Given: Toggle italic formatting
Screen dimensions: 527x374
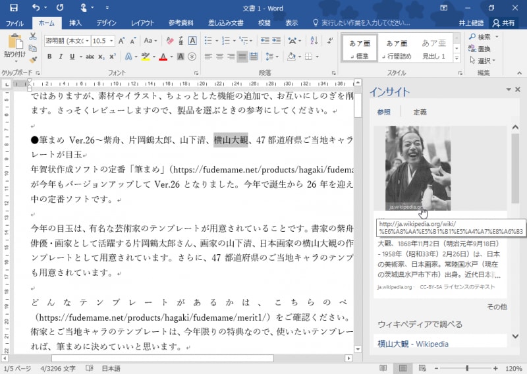Looking at the screenshot, I should [61, 57].
